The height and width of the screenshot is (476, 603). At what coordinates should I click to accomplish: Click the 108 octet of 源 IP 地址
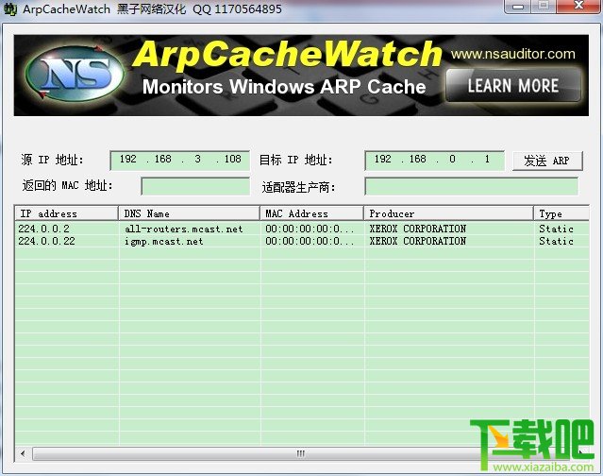(233, 159)
